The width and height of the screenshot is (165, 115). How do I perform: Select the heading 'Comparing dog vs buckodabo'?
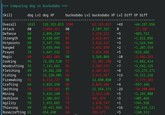pyautogui.click(x=35, y=6)
